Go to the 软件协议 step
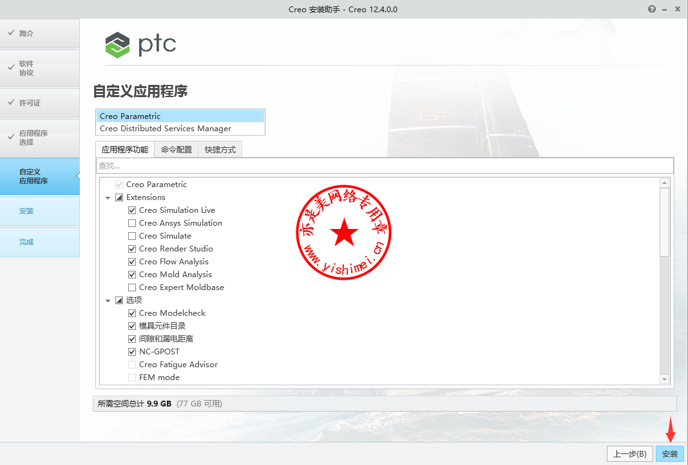The image size is (688, 465). point(39,68)
